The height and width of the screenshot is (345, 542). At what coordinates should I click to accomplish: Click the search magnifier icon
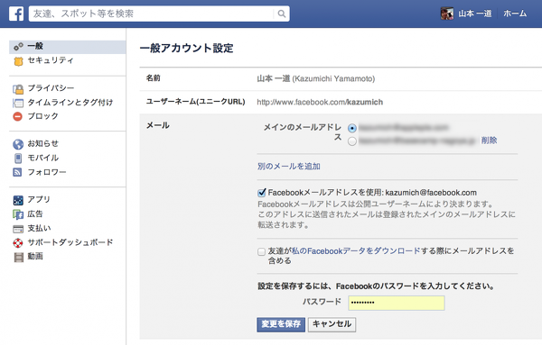click(282, 14)
